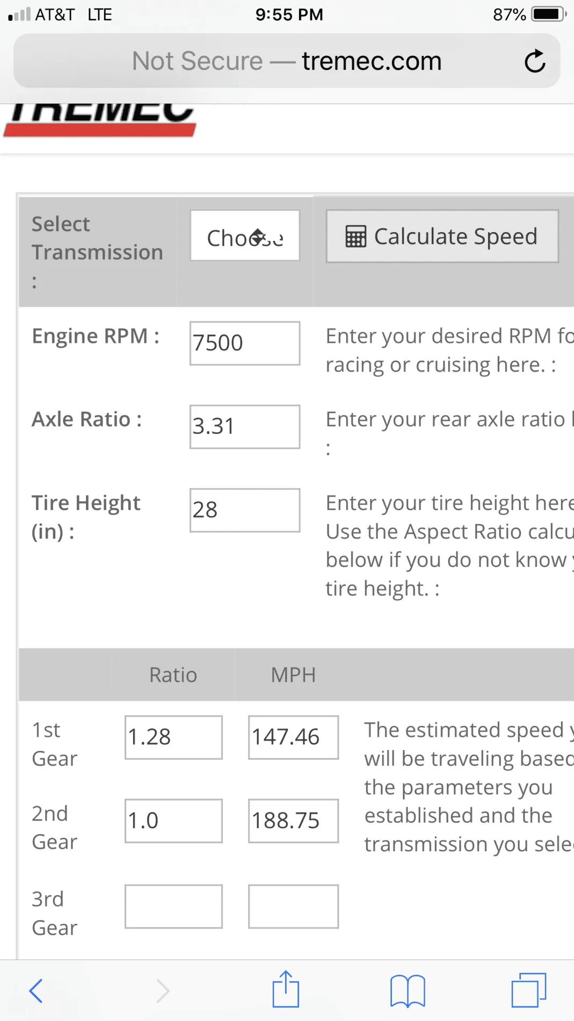Edit the 1st Gear ratio field

[173, 737]
